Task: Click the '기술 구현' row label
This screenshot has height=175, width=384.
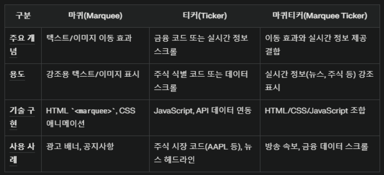Action: [x=23, y=117]
